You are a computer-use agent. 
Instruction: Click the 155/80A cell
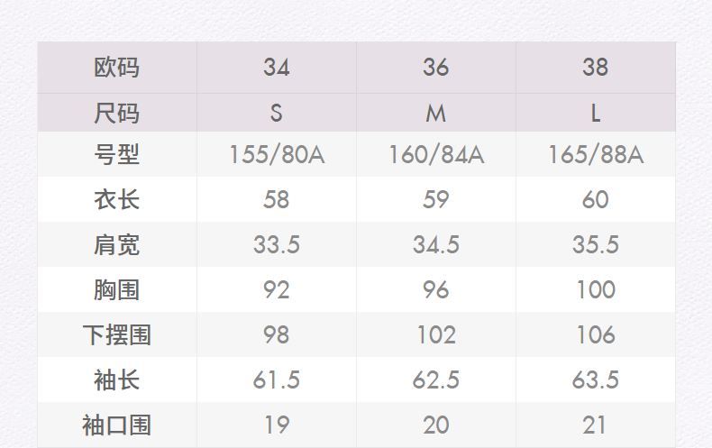tap(277, 155)
